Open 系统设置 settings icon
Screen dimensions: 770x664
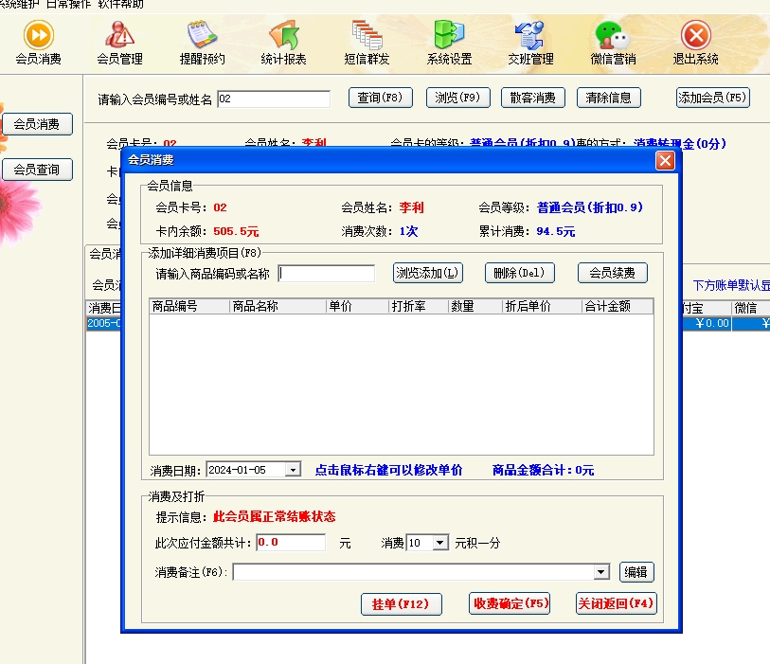pyautogui.click(x=449, y=43)
